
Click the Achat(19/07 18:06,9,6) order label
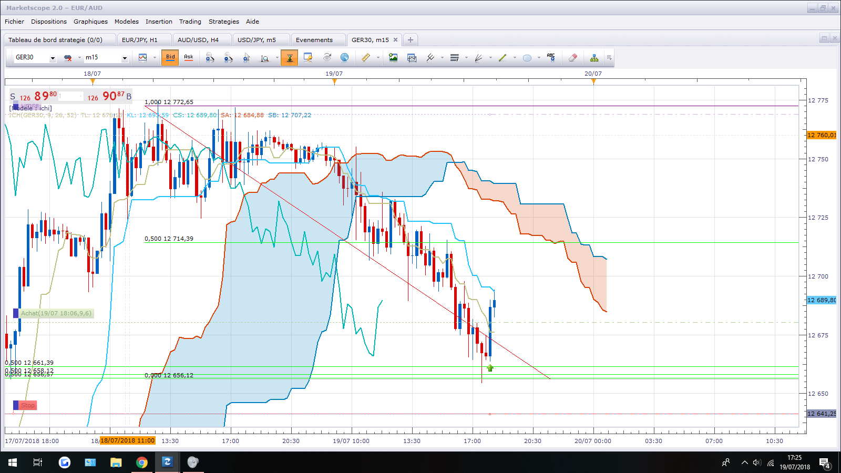(54, 313)
